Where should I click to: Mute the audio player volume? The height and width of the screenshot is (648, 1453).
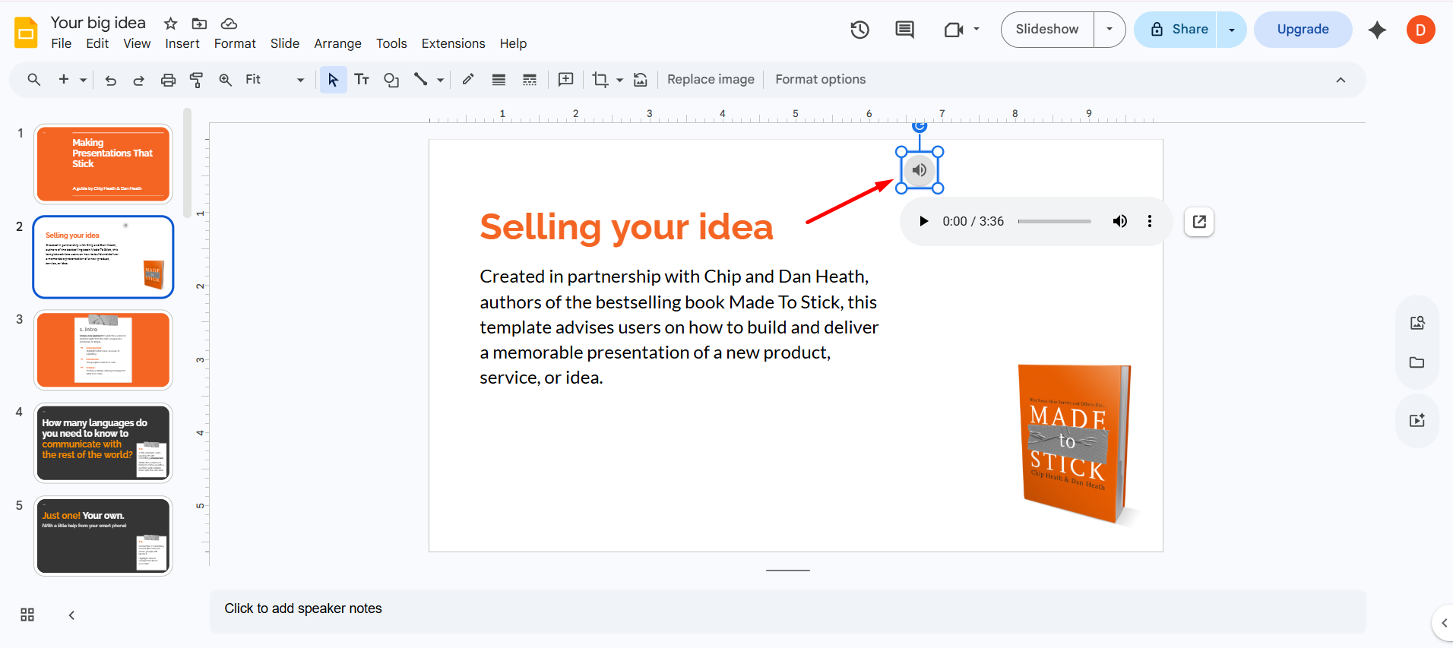click(1119, 222)
